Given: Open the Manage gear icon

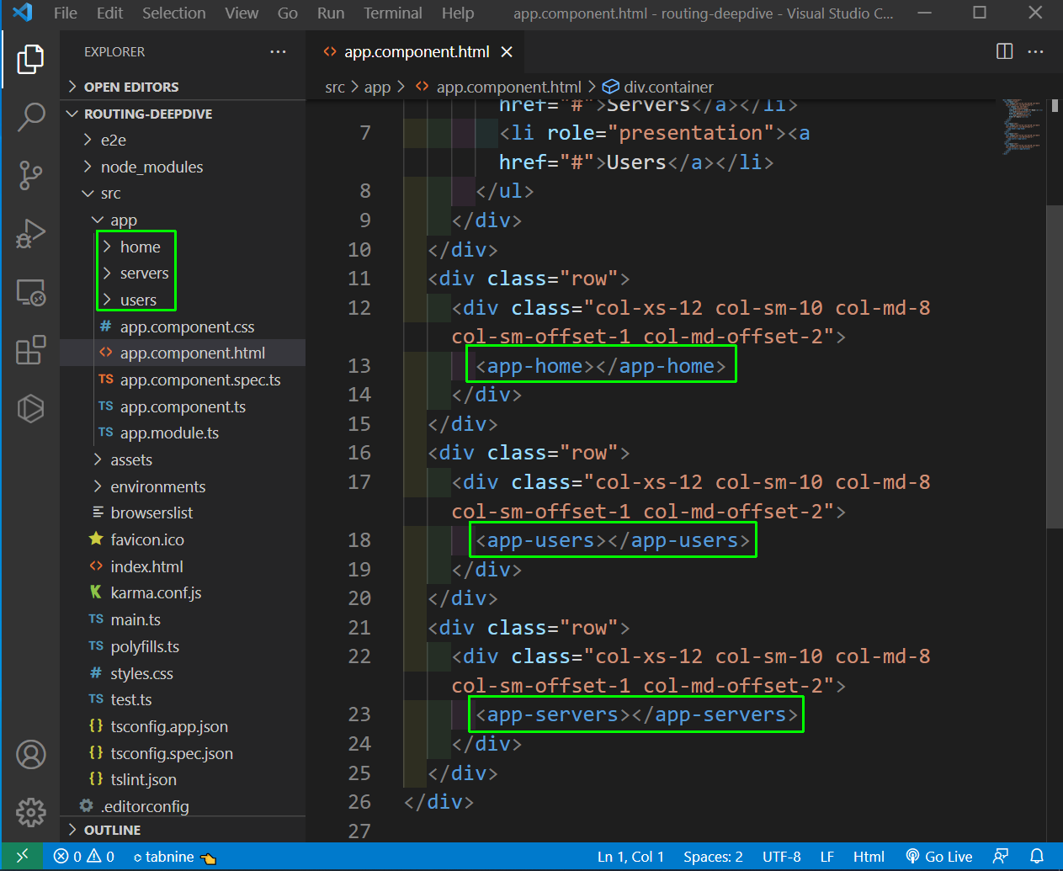Looking at the screenshot, I should tap(30, 813).
